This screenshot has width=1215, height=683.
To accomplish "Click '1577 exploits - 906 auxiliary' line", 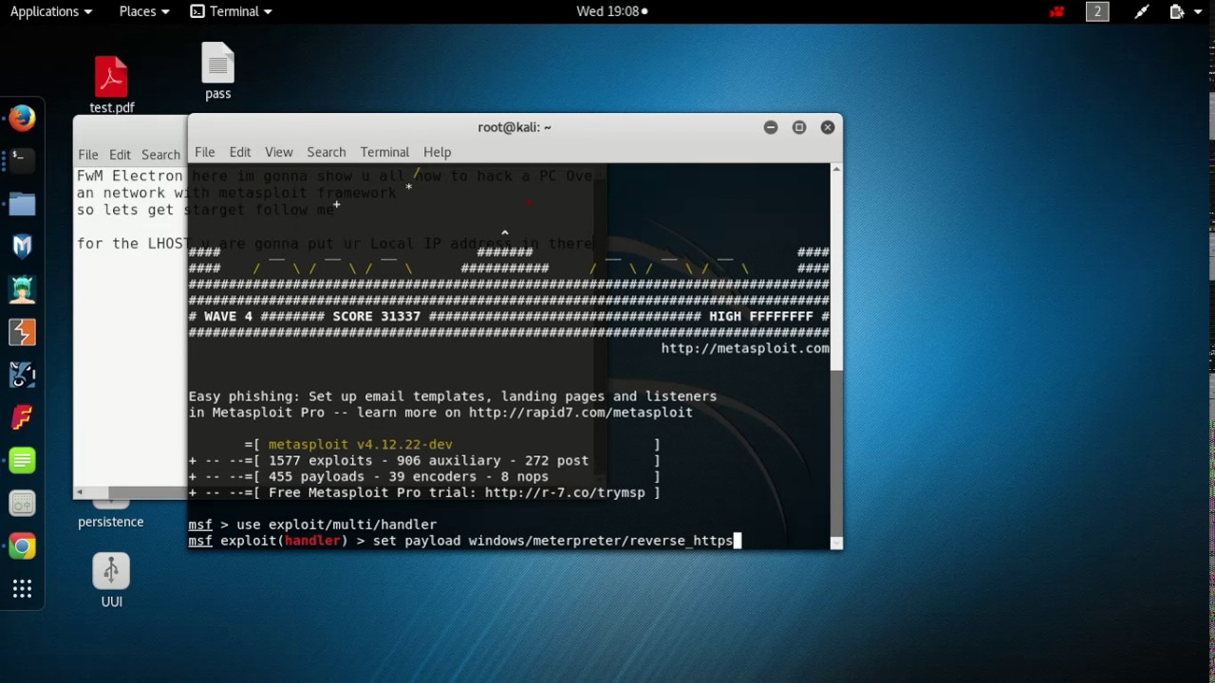I will coord(428,460).
